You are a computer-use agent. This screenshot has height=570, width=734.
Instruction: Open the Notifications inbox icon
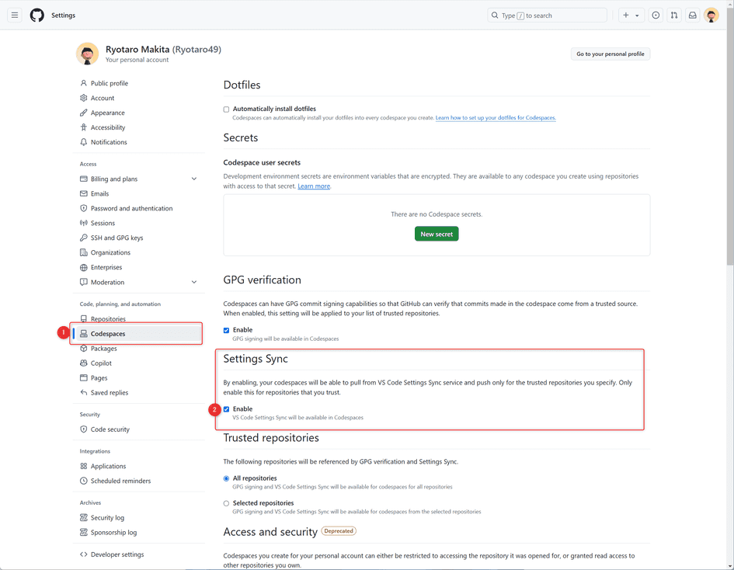tap(692, 15)
